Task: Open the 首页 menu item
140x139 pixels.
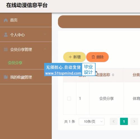Action: 26,20
